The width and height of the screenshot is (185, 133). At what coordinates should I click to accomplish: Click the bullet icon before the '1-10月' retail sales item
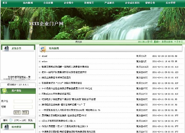40,89
